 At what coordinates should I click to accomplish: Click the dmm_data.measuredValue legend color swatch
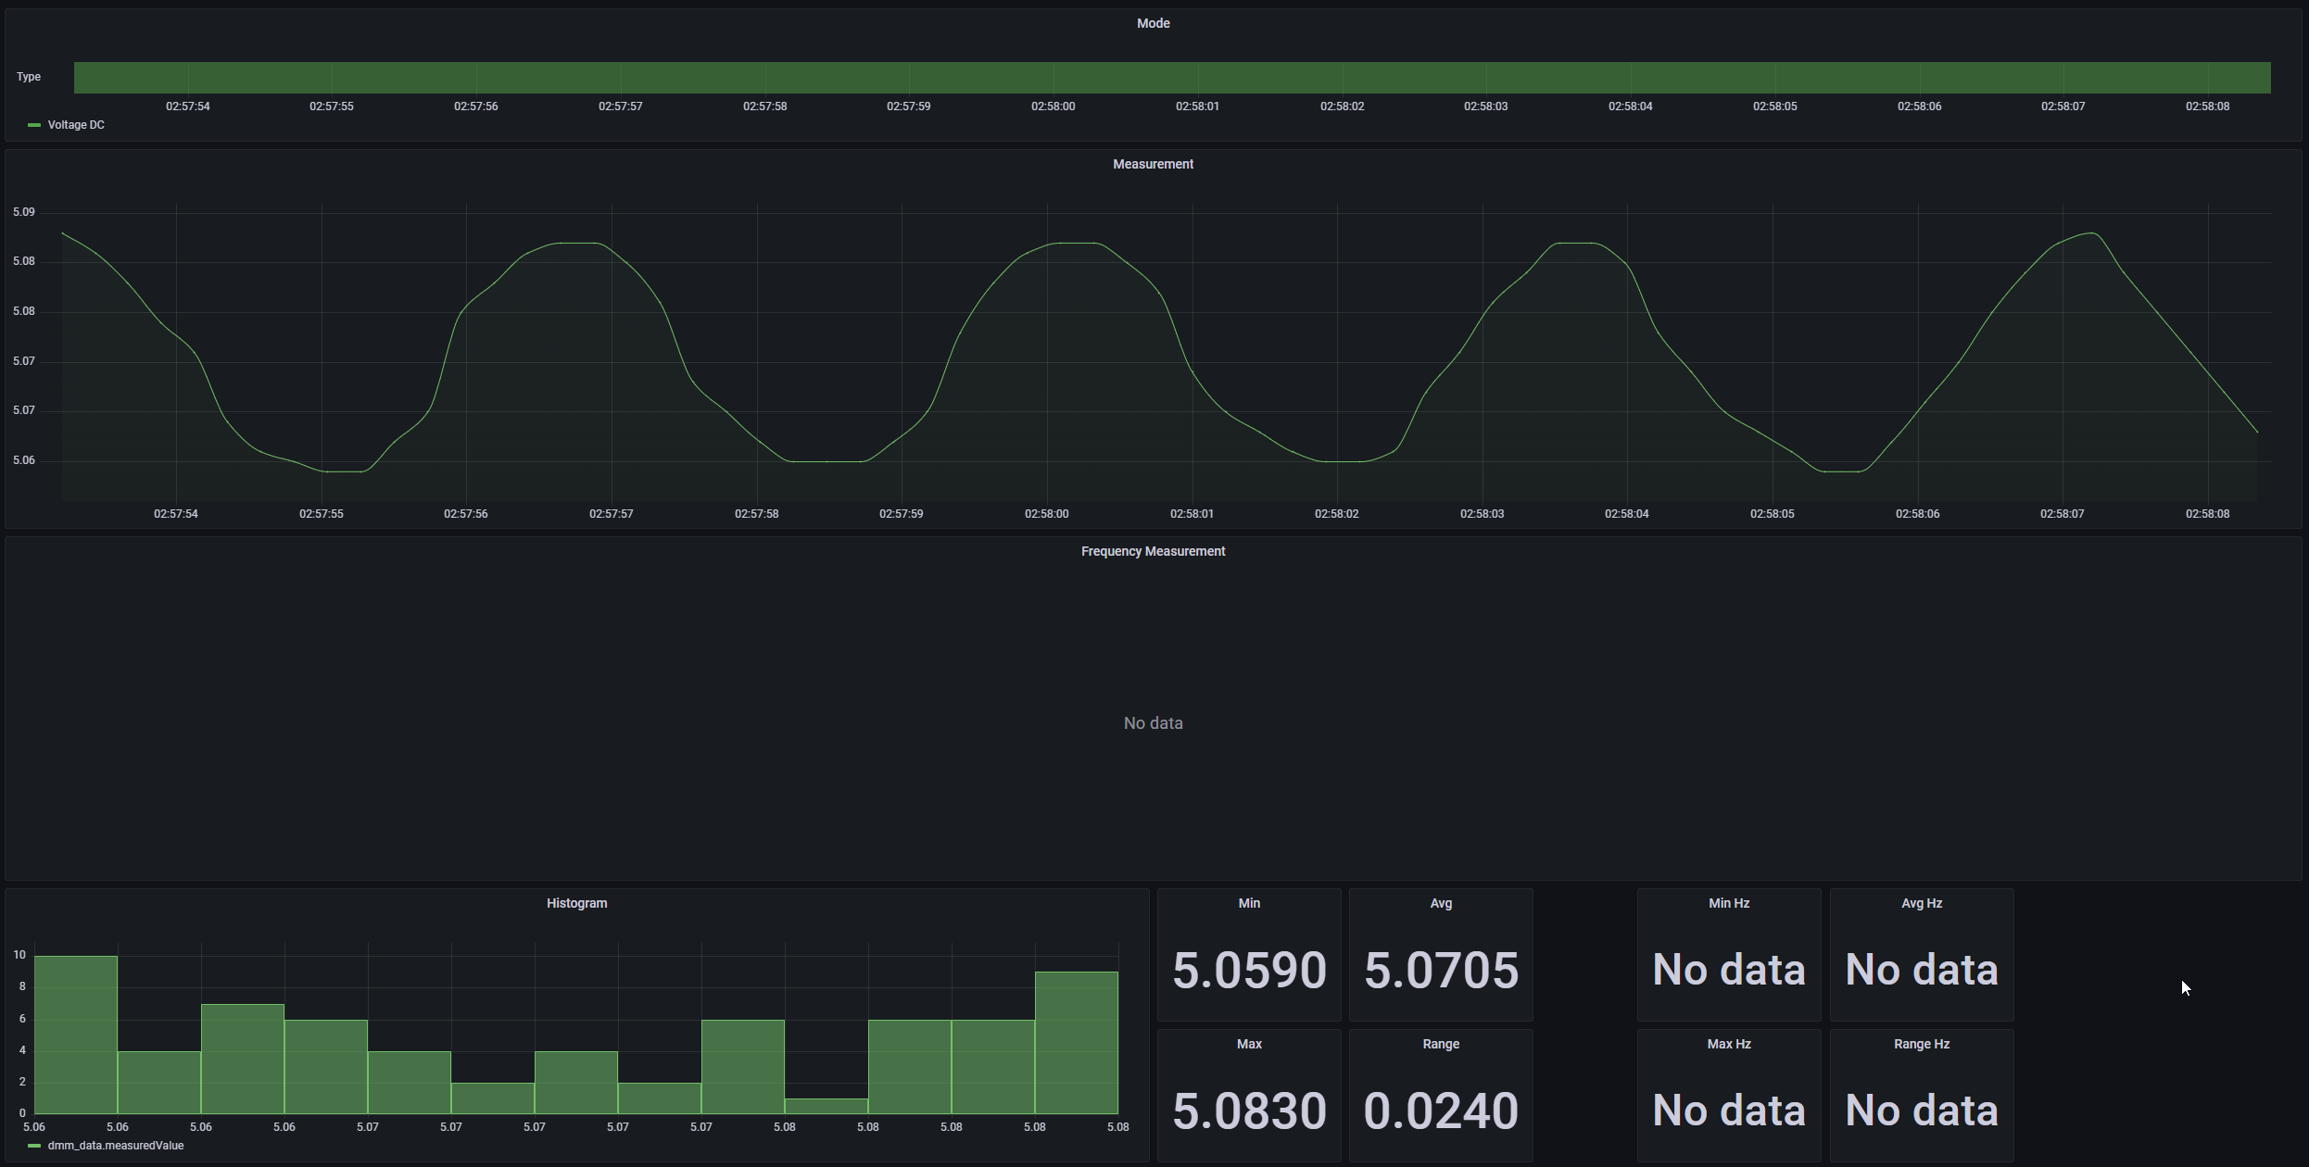(34, 1146)
